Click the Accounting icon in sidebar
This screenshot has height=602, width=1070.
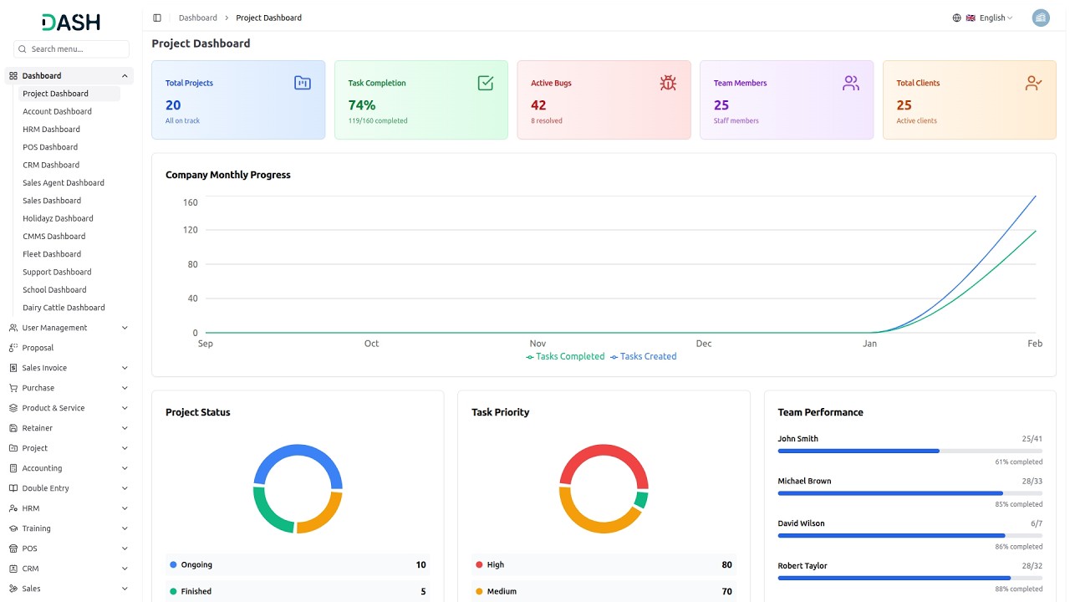point(13,468)
